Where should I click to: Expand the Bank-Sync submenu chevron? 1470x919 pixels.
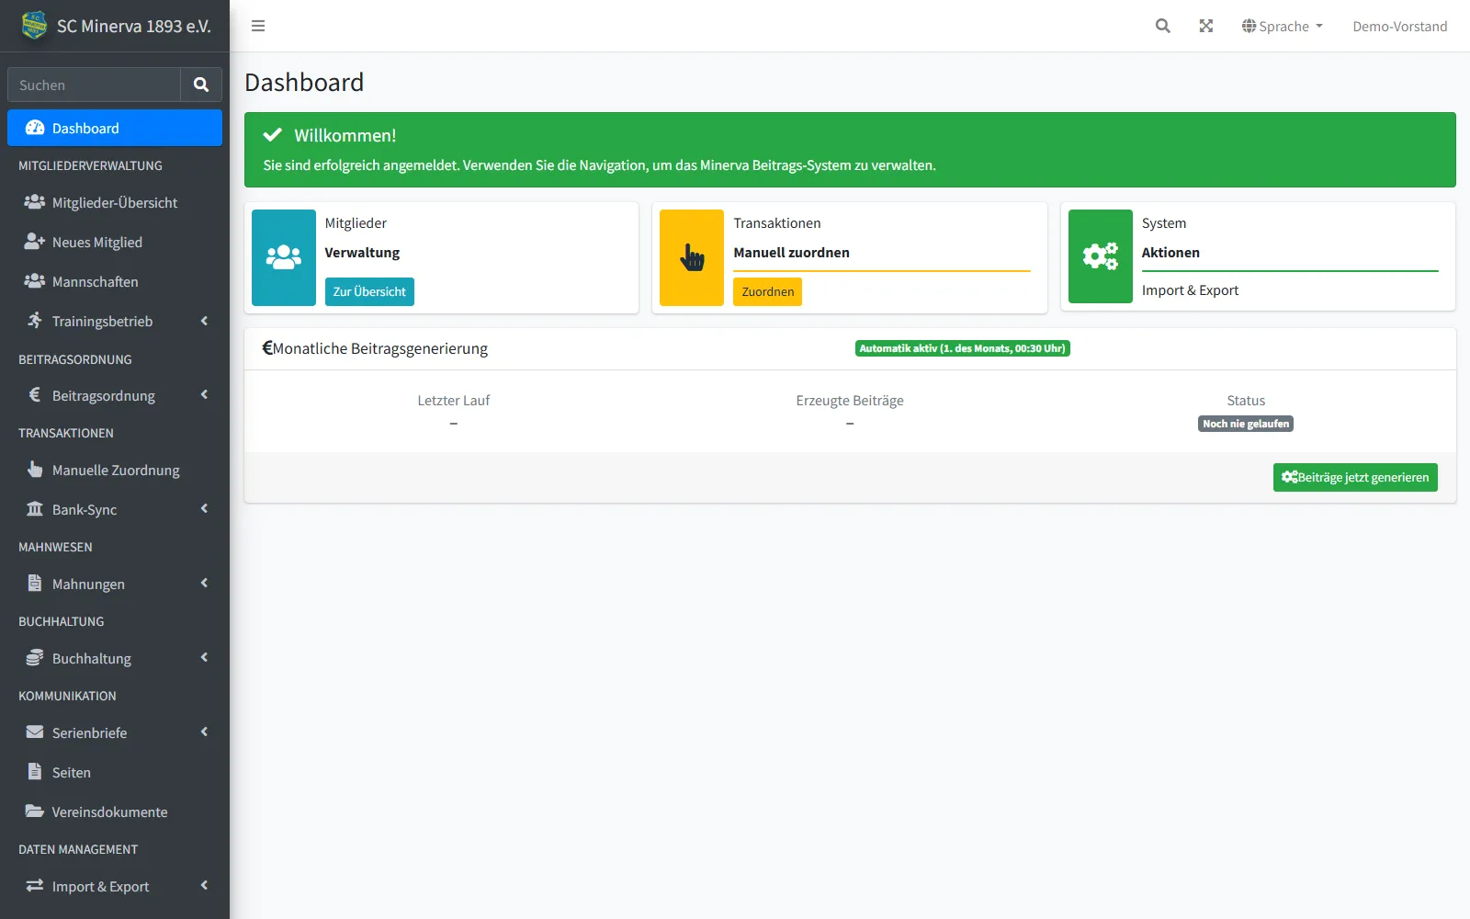click(x=204, y=509)
